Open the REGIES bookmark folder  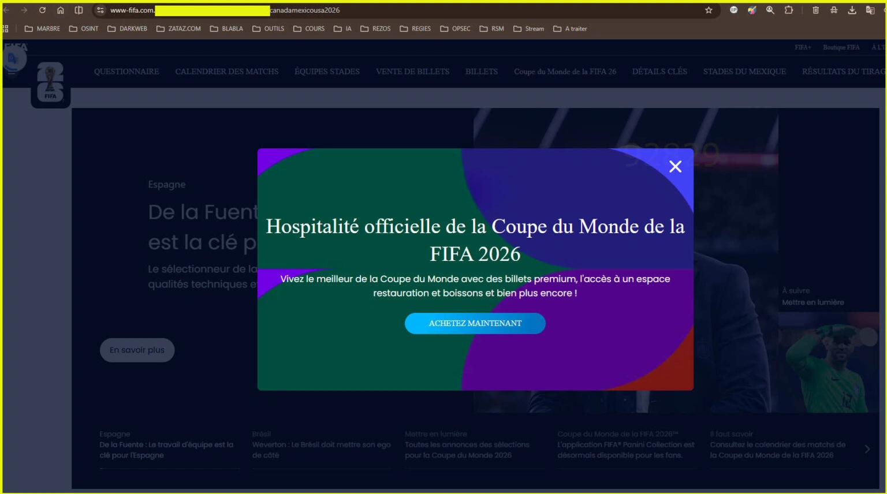tap(415, 29)
